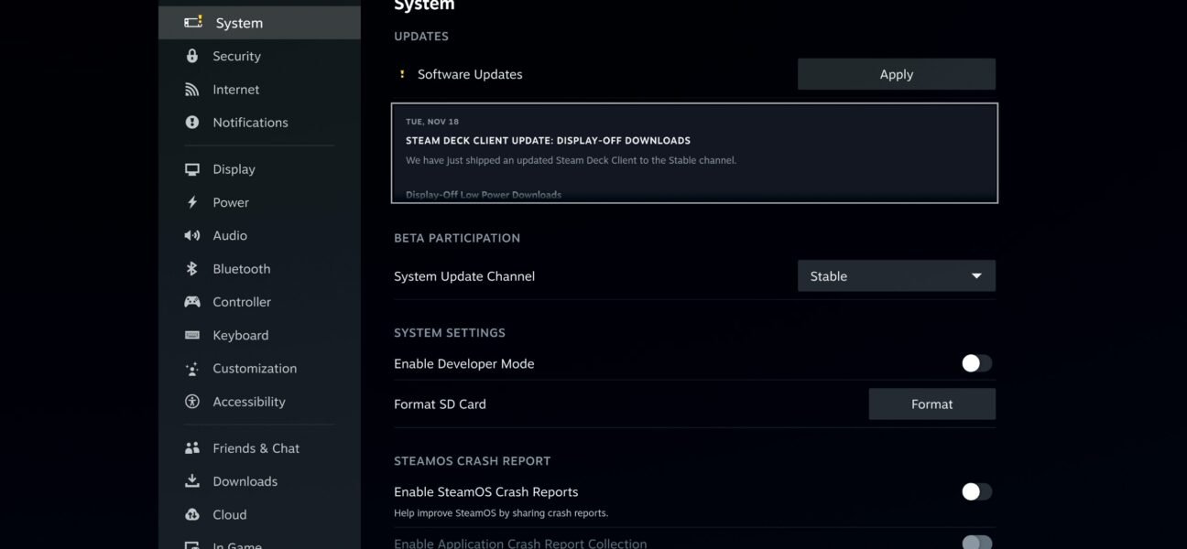The height and width of the screenshot is (549, 1187).
Task: Enable SteamOS Crash Reports
Action: click(975, 491)
